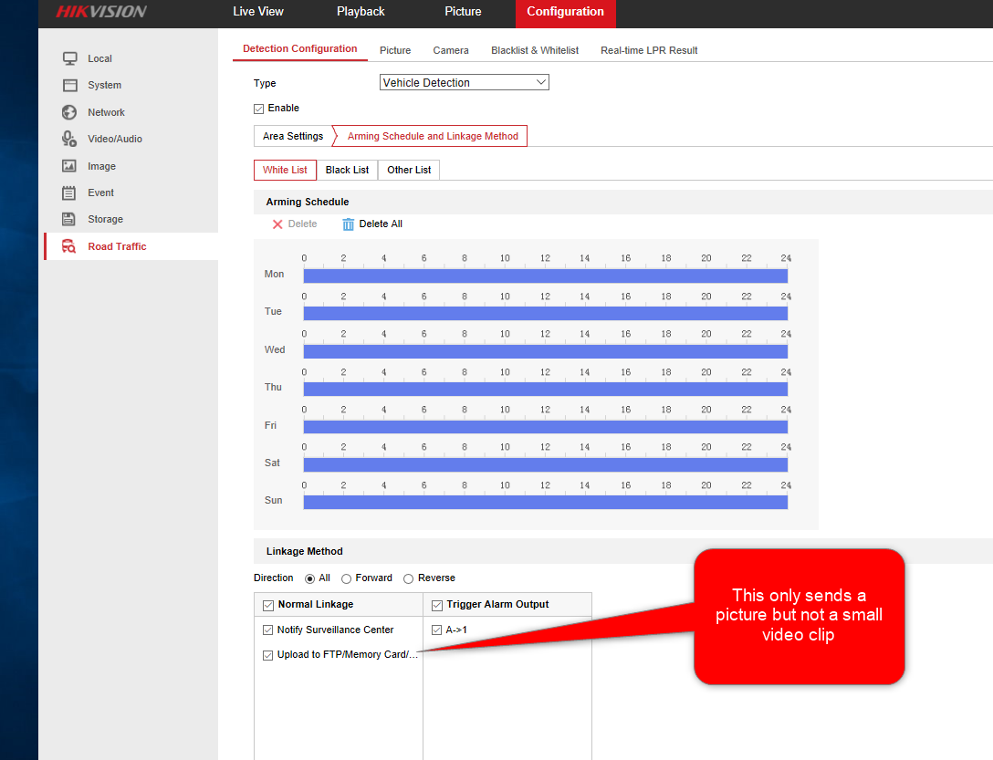The height and width of the screenshot is (760, 993).
Task: Toggle Notify Surveillance Center checkbox
Action: click(267, 630)
